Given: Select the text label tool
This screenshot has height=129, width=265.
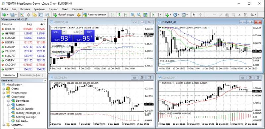Looking at the screenshot, I should [246, 15].
